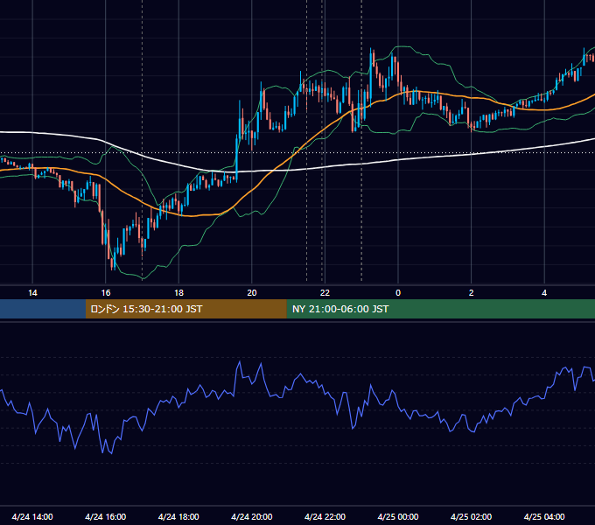595x525 pixels.
Task: Click the '20' hour axis label
Action: 252,293
